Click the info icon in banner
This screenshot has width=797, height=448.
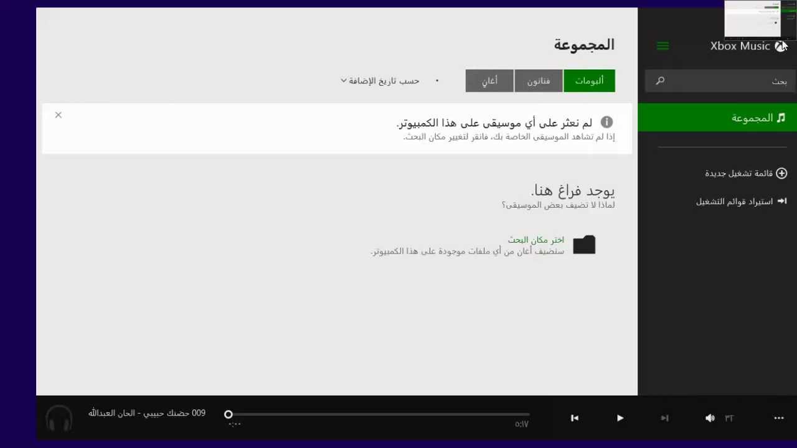pyautogui.click(x=606, y=123)
